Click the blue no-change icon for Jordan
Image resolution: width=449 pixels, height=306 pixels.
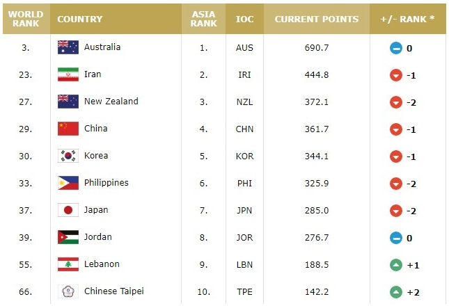(x=395, y=238)
